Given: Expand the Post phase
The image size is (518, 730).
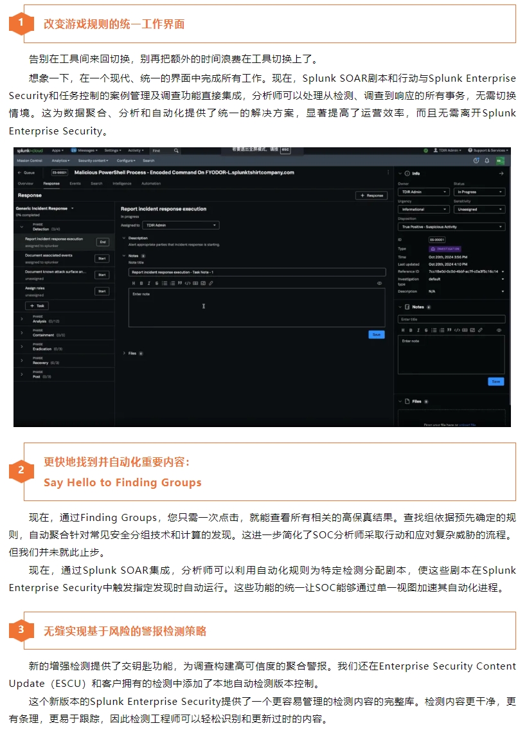Looking at the screenshot, I should click(22, 374).
